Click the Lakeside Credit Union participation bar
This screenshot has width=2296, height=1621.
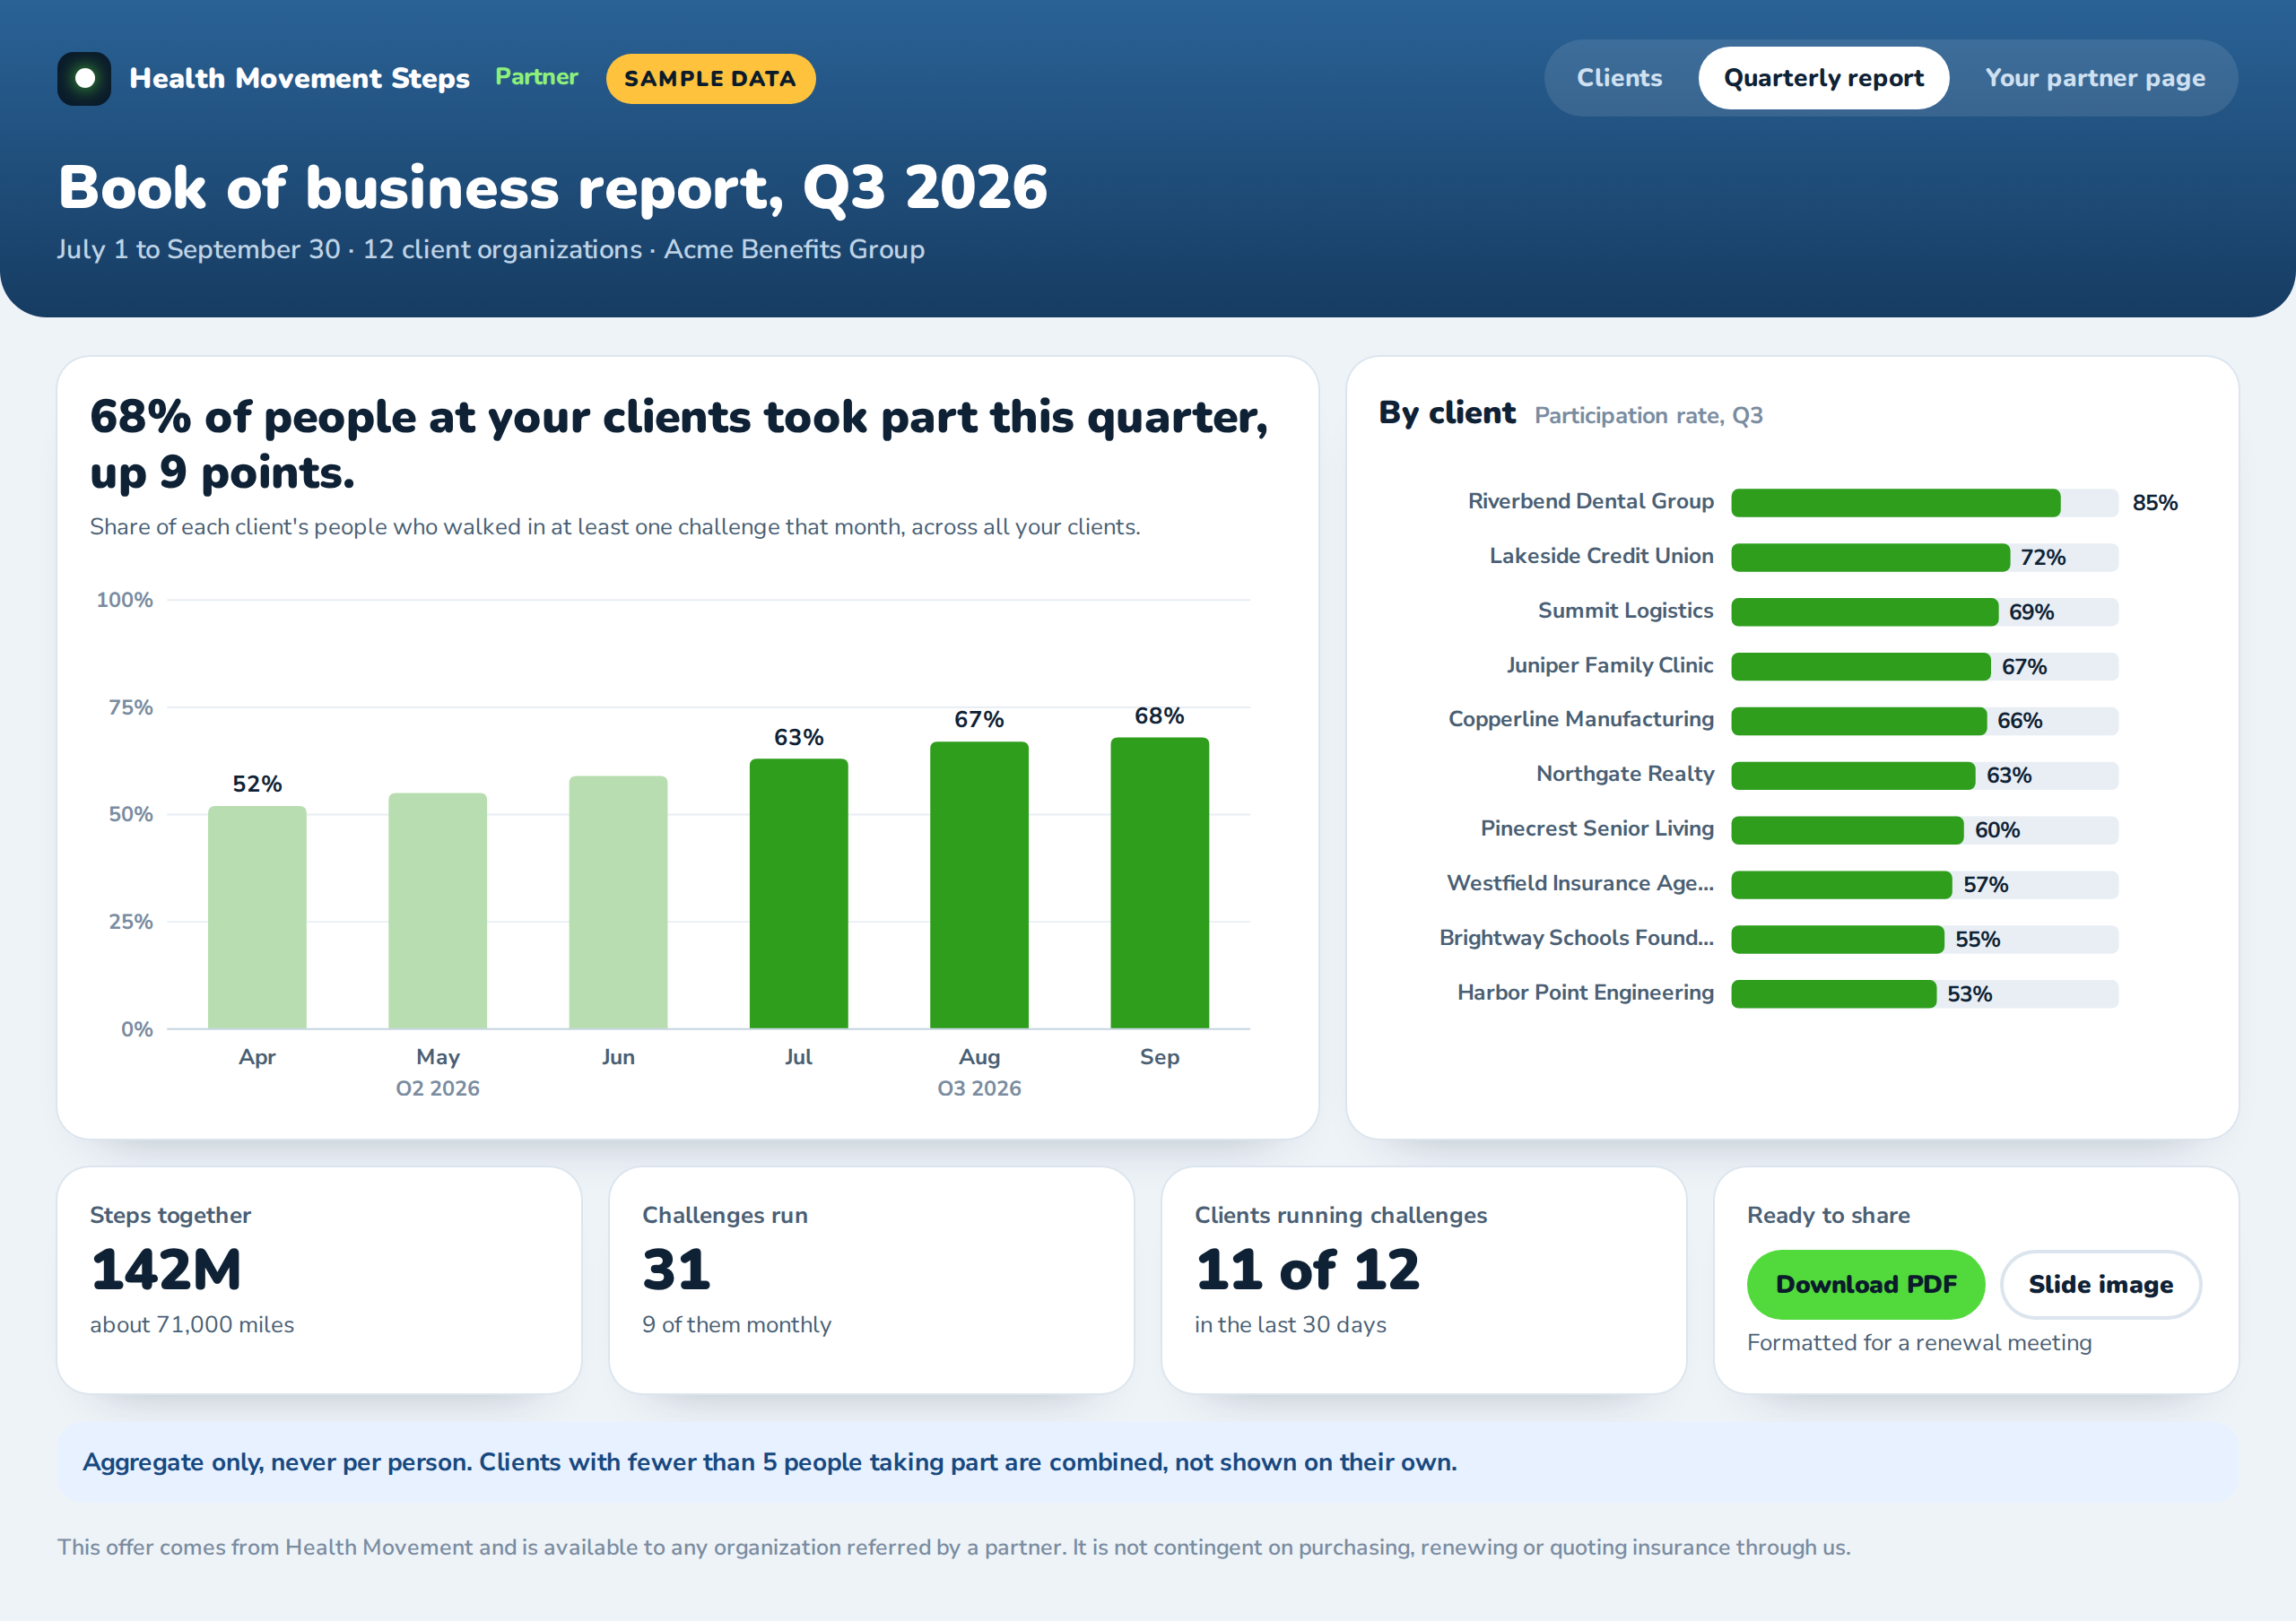(x=1924, y=557)
